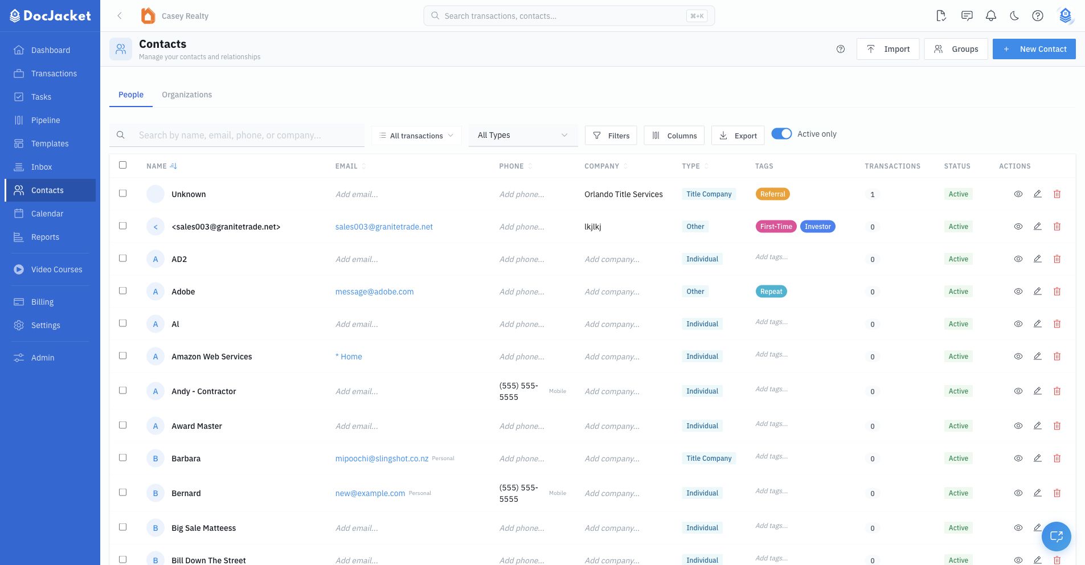Click the DocJacket logo

pyautogui.click(x=50, y=16)
